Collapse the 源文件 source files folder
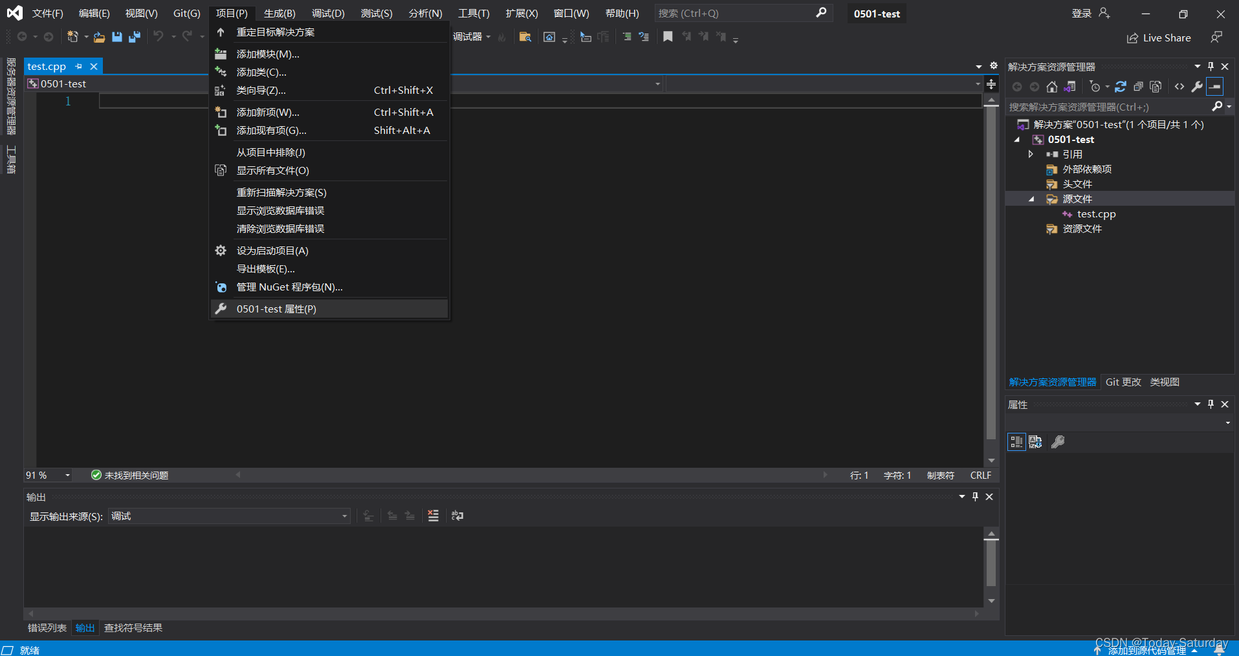 [1031, 199]
